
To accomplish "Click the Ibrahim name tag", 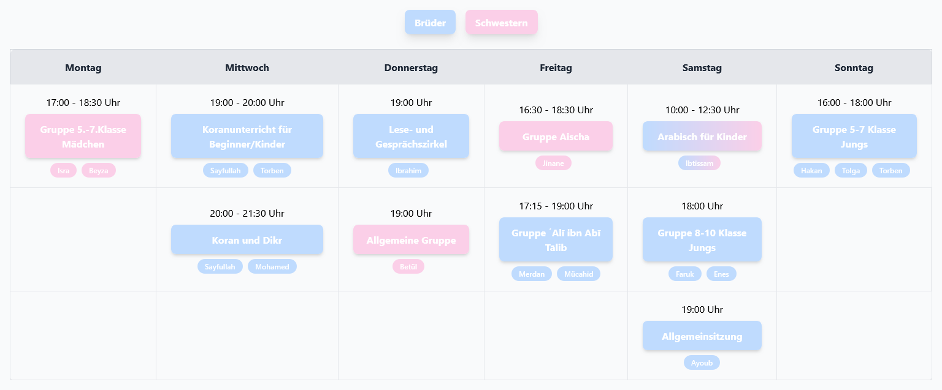I will coord(408,171).
